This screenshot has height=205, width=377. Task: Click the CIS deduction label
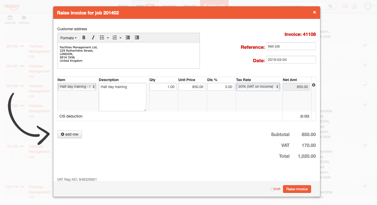pos(71,116)
